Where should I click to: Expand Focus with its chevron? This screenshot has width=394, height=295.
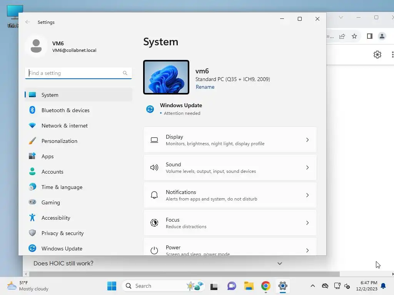pyautogui.click(x=307, y=222)
